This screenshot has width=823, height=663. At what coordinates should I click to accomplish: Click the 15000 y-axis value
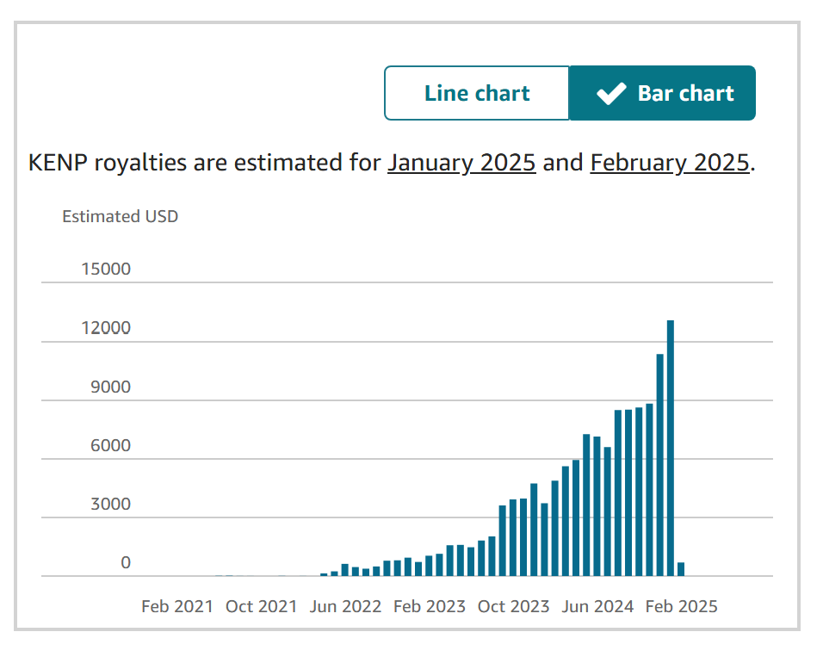click(106, 269)
